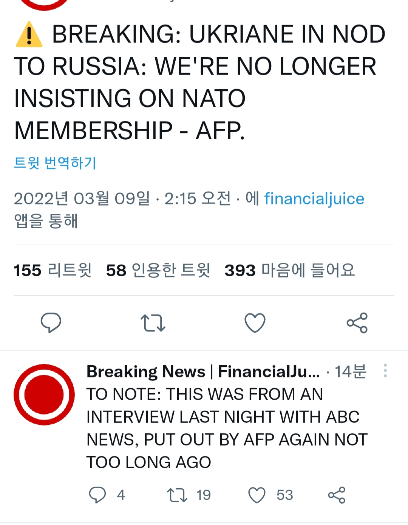Like the main BREAKING tweet
The height and width of the screenshot is (525, 408).
(x=255, y=323)
